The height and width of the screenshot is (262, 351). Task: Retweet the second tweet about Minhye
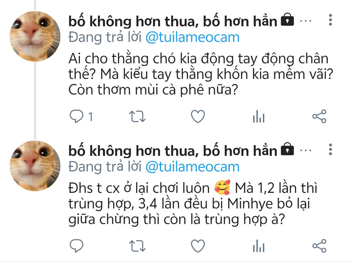point(137,246)
